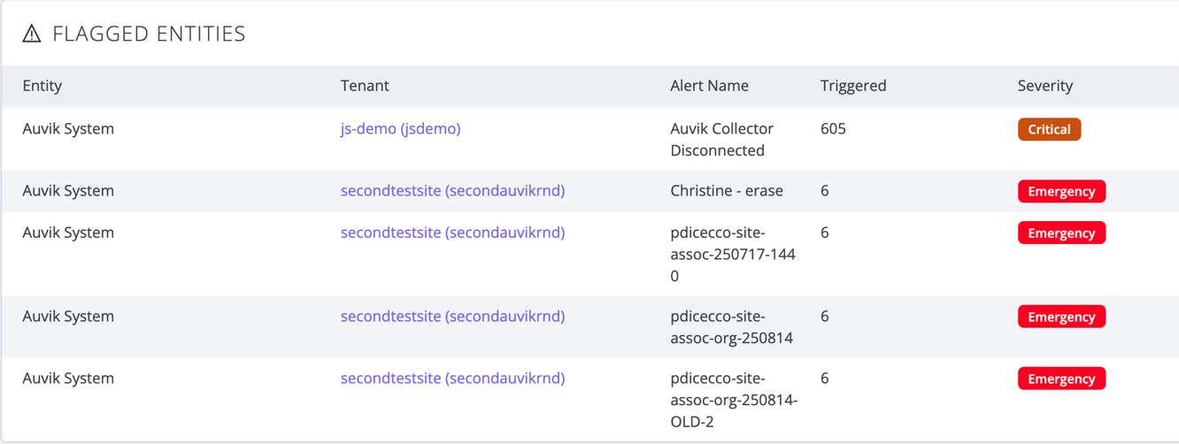Sort by the Alert Name column header
This screenshot has height=444, width=1179.
709,86
